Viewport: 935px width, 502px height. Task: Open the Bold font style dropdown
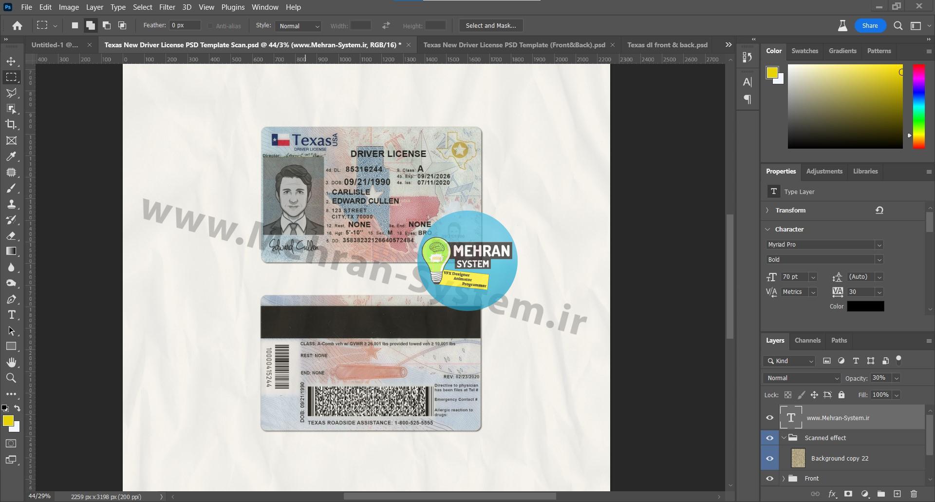click(x=824, y=260)
